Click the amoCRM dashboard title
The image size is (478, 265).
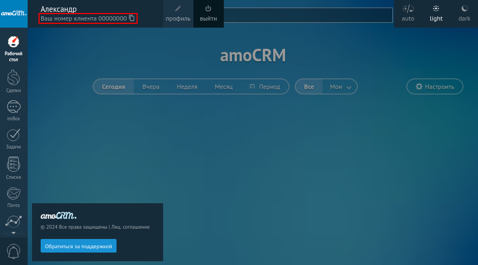click(x=253, y=55)
